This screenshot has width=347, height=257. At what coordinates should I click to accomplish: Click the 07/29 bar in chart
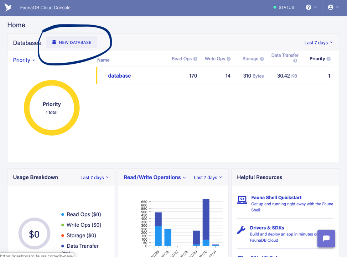(197, 238)
